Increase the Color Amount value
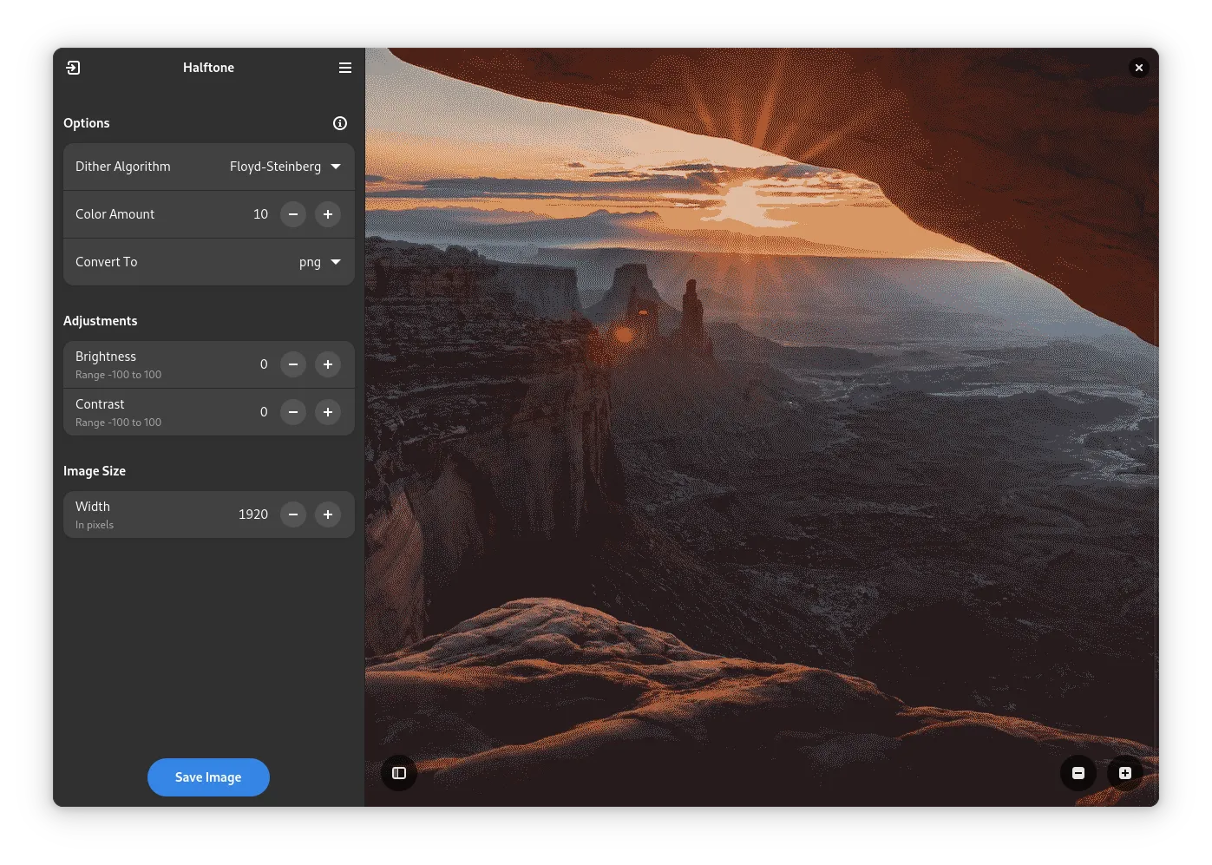Viewport: 1212px width, 865px height. coord(328,214)
